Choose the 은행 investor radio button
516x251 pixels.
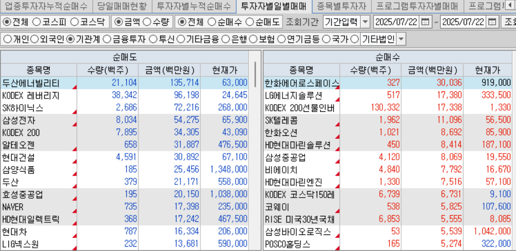point(225,40)
